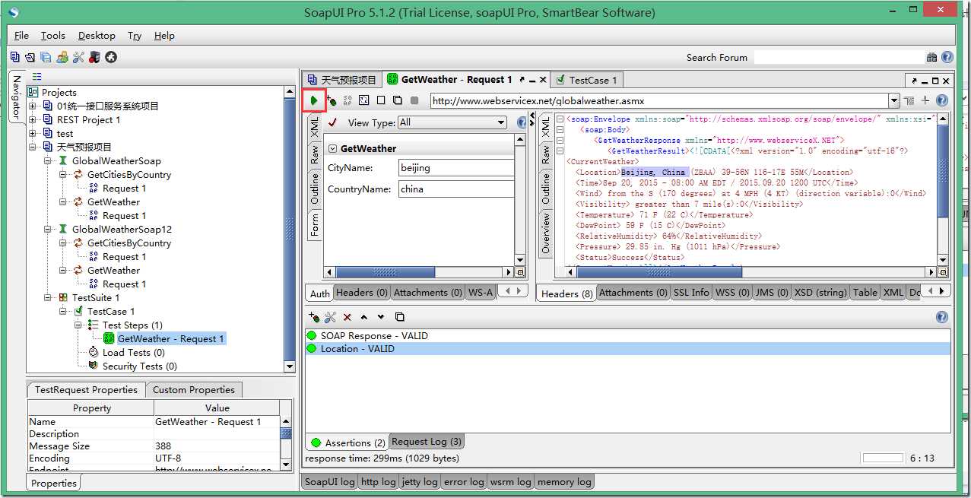Click the navigator list view icon above Projects
Screen dimensions: 971x498
point(36,77)
